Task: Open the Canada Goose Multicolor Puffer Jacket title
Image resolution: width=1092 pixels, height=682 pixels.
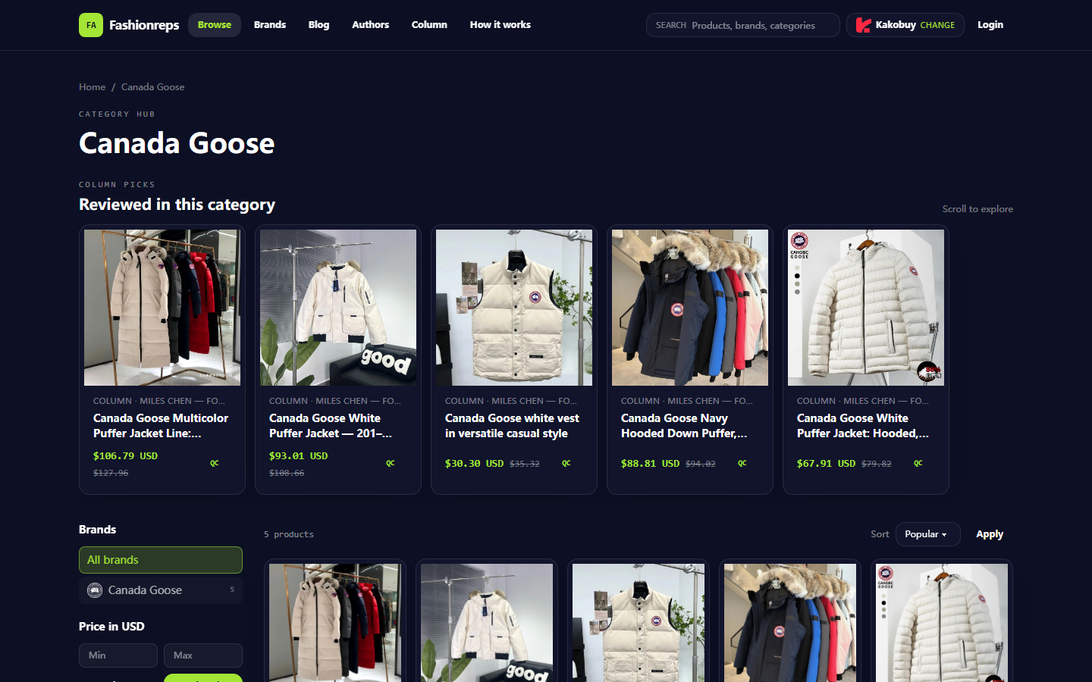Action: [161, 426]
